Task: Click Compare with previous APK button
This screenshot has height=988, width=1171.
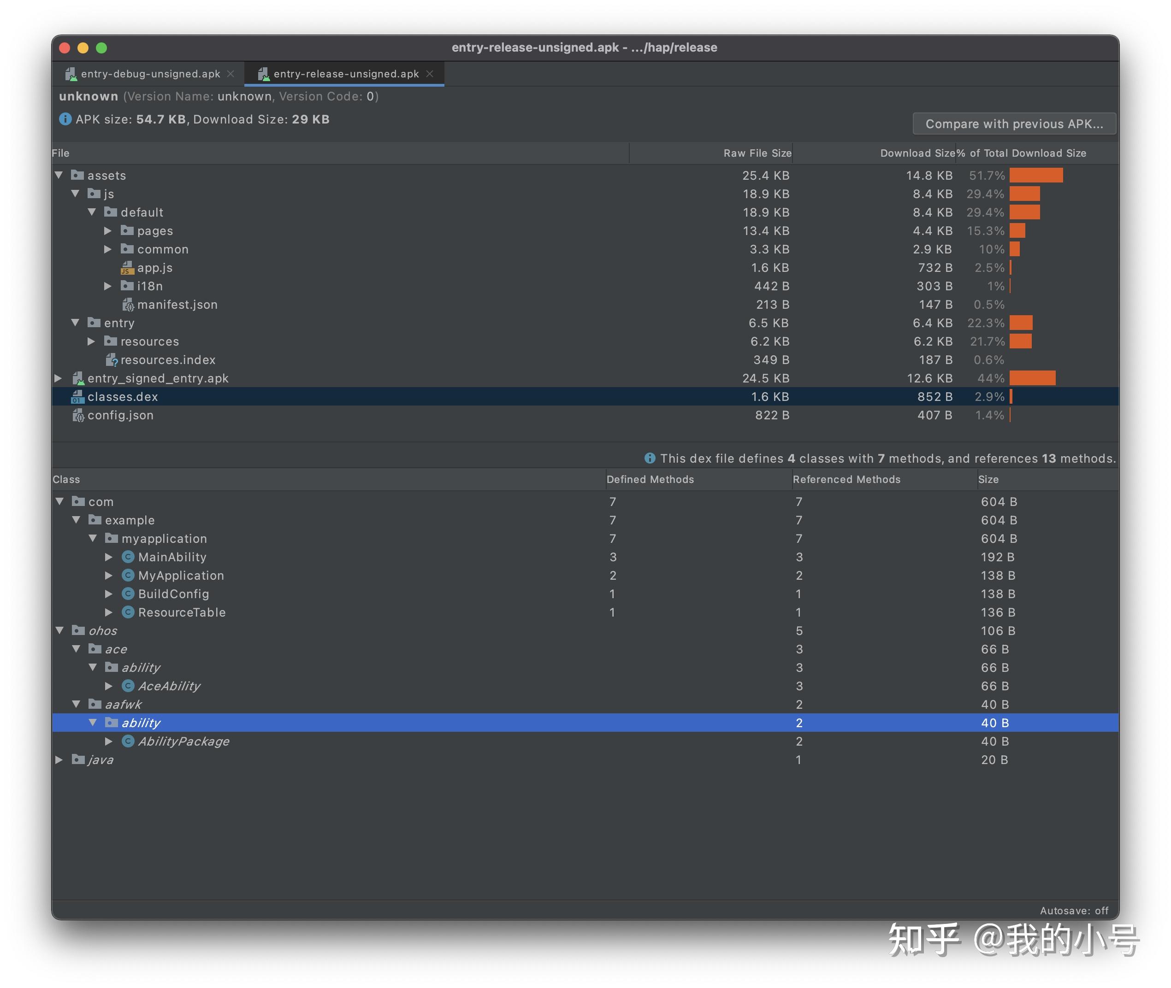Action: click(x=1014, y=124)
